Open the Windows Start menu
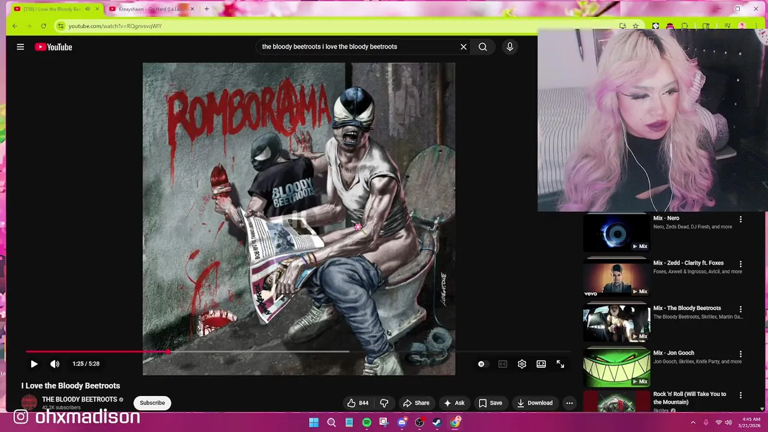The height and width of the screenshot is (432, 768). [313, 422]
